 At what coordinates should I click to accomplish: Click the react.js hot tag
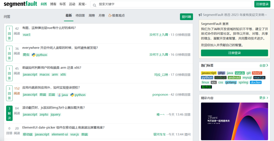coord(259,77)
